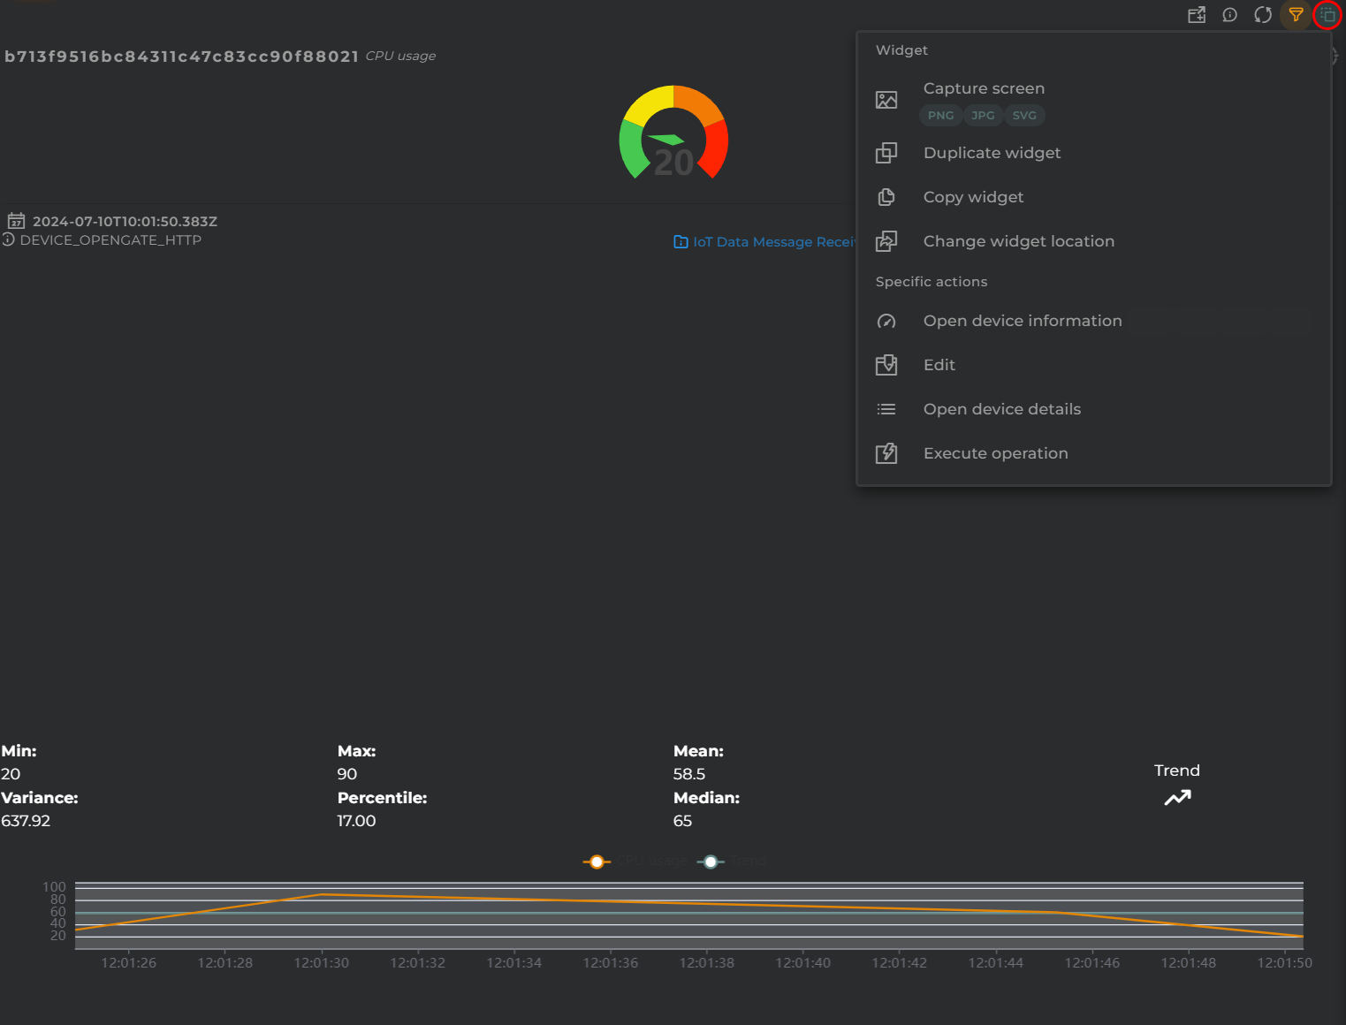Select Capture screen in widget menu

984,88
